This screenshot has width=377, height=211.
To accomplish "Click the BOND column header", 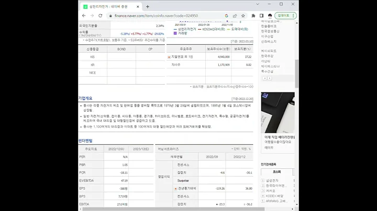I will pyautogui.click(x=121, y=49).
